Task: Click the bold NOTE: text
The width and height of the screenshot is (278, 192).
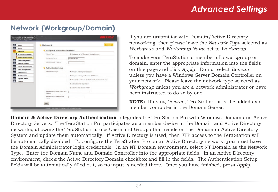Action: pyautogui.click(x=137, y=101)
